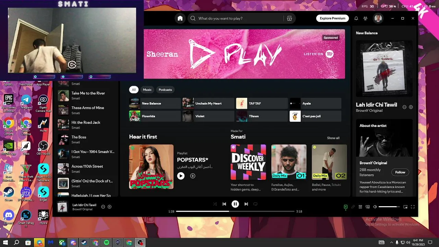Viewport: 439px width, 247px height.
Task: Open OBS Studio desktop shortcut
Action: (43, 148)
